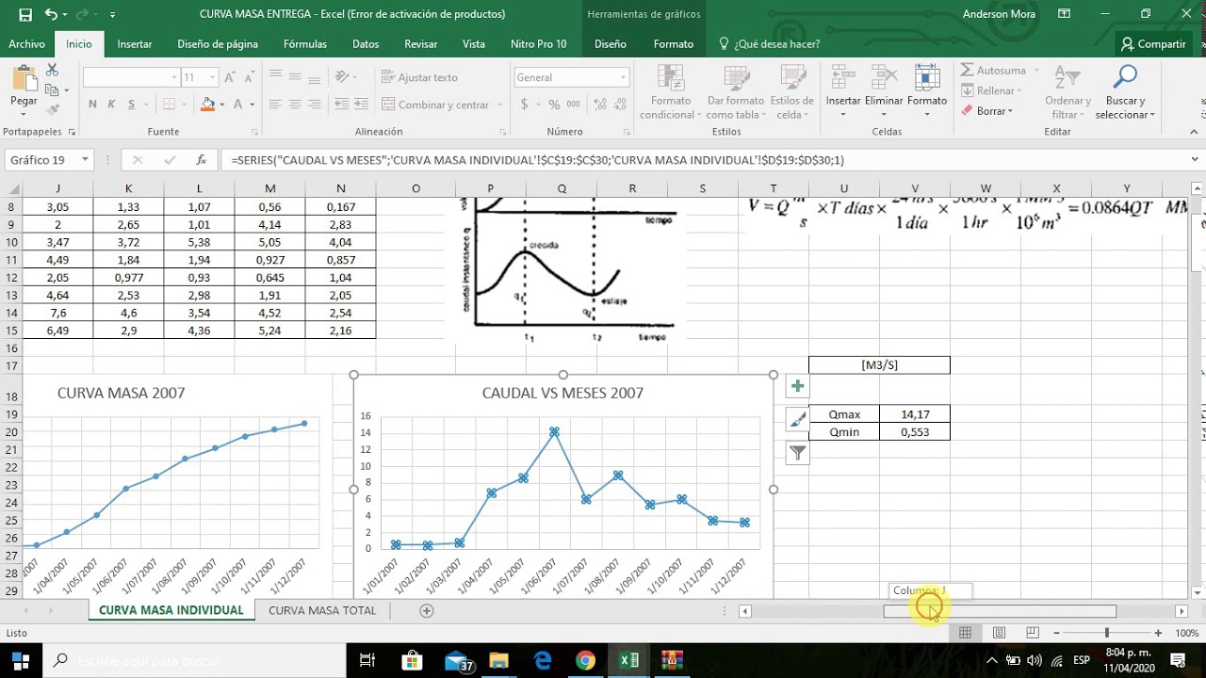
Task: Open chart filters with the funnel button
Action: point(797,453)
